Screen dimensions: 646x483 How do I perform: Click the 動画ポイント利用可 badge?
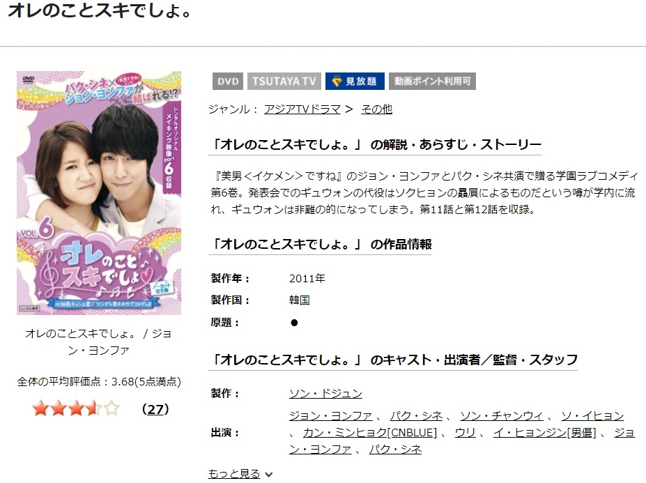coord(432,81)
